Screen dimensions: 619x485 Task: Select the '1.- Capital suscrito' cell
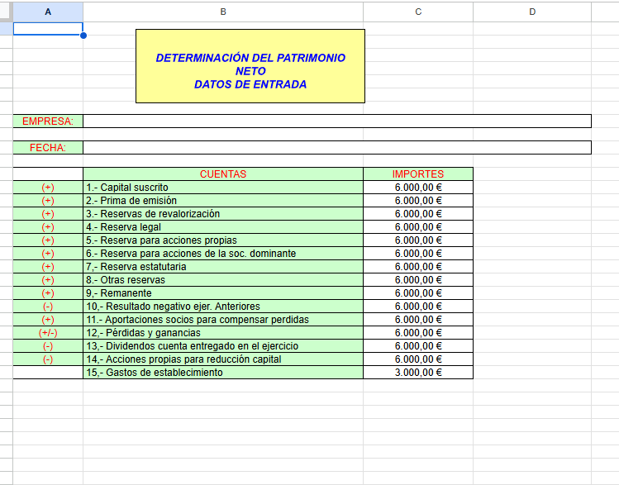(223, 188)
